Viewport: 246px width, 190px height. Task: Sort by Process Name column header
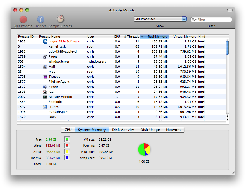(62, 37)
